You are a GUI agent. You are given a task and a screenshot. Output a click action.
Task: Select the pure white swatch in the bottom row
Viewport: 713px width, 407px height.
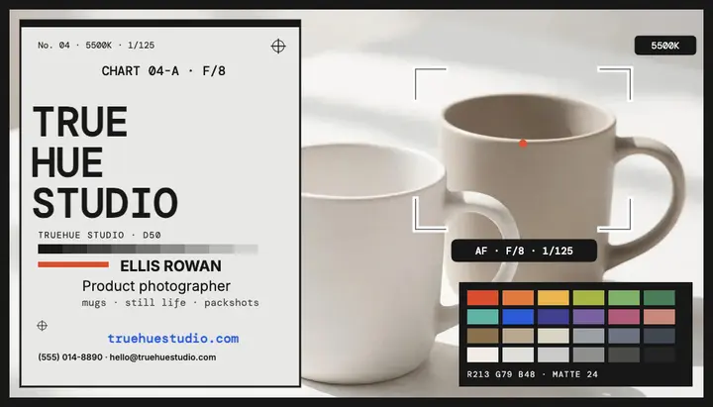coord(482,355)
